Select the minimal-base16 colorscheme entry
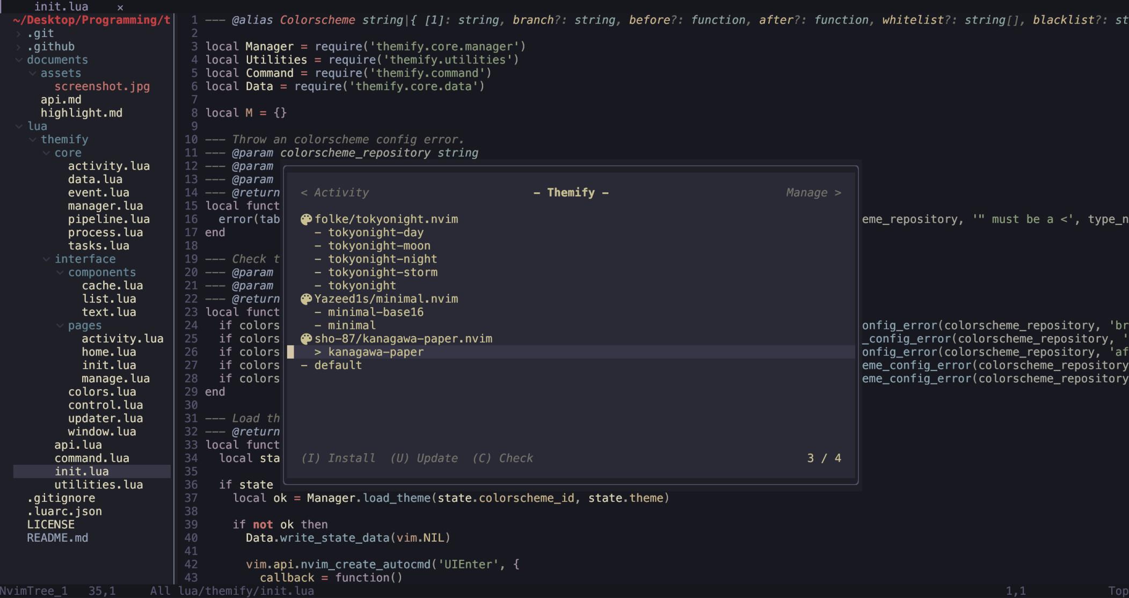 coord(375,312)
